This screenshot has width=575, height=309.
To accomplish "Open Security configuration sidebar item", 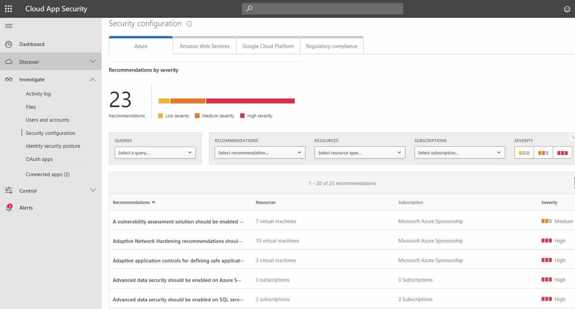I will tap(50, 133).
